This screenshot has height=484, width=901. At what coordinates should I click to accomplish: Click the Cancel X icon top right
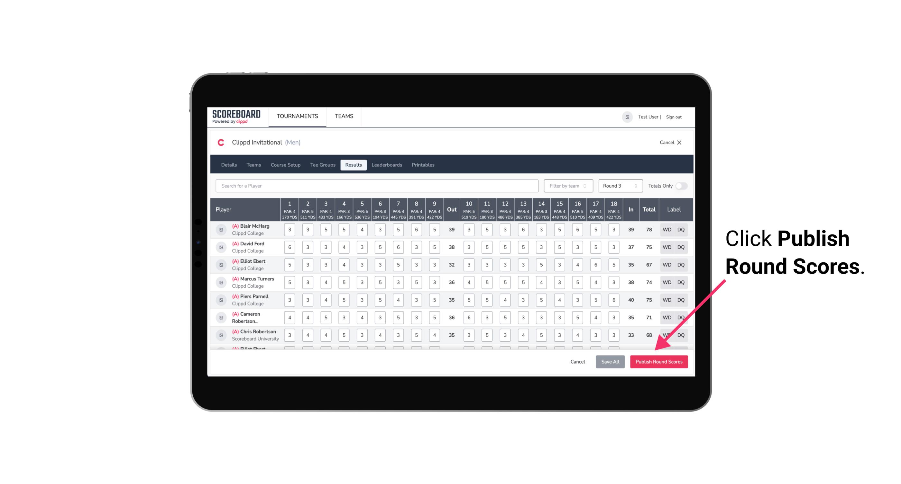click(679, 142)
